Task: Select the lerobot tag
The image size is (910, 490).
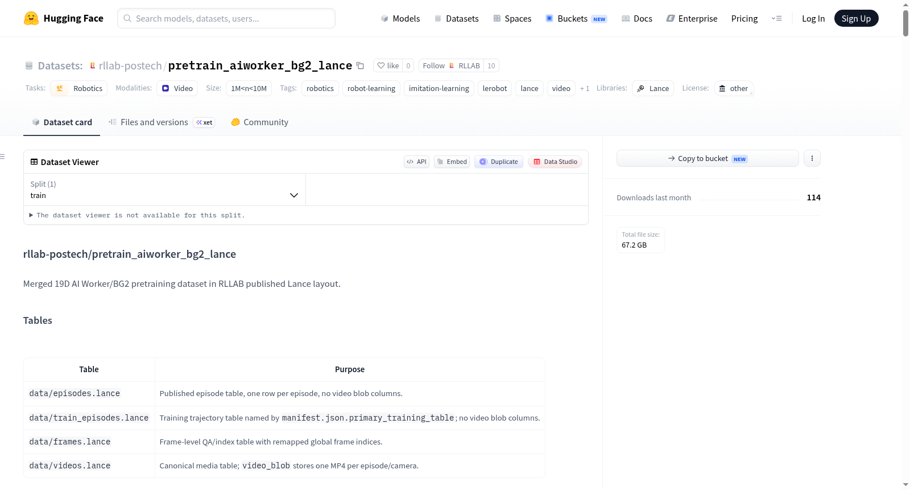Action: 495,88
